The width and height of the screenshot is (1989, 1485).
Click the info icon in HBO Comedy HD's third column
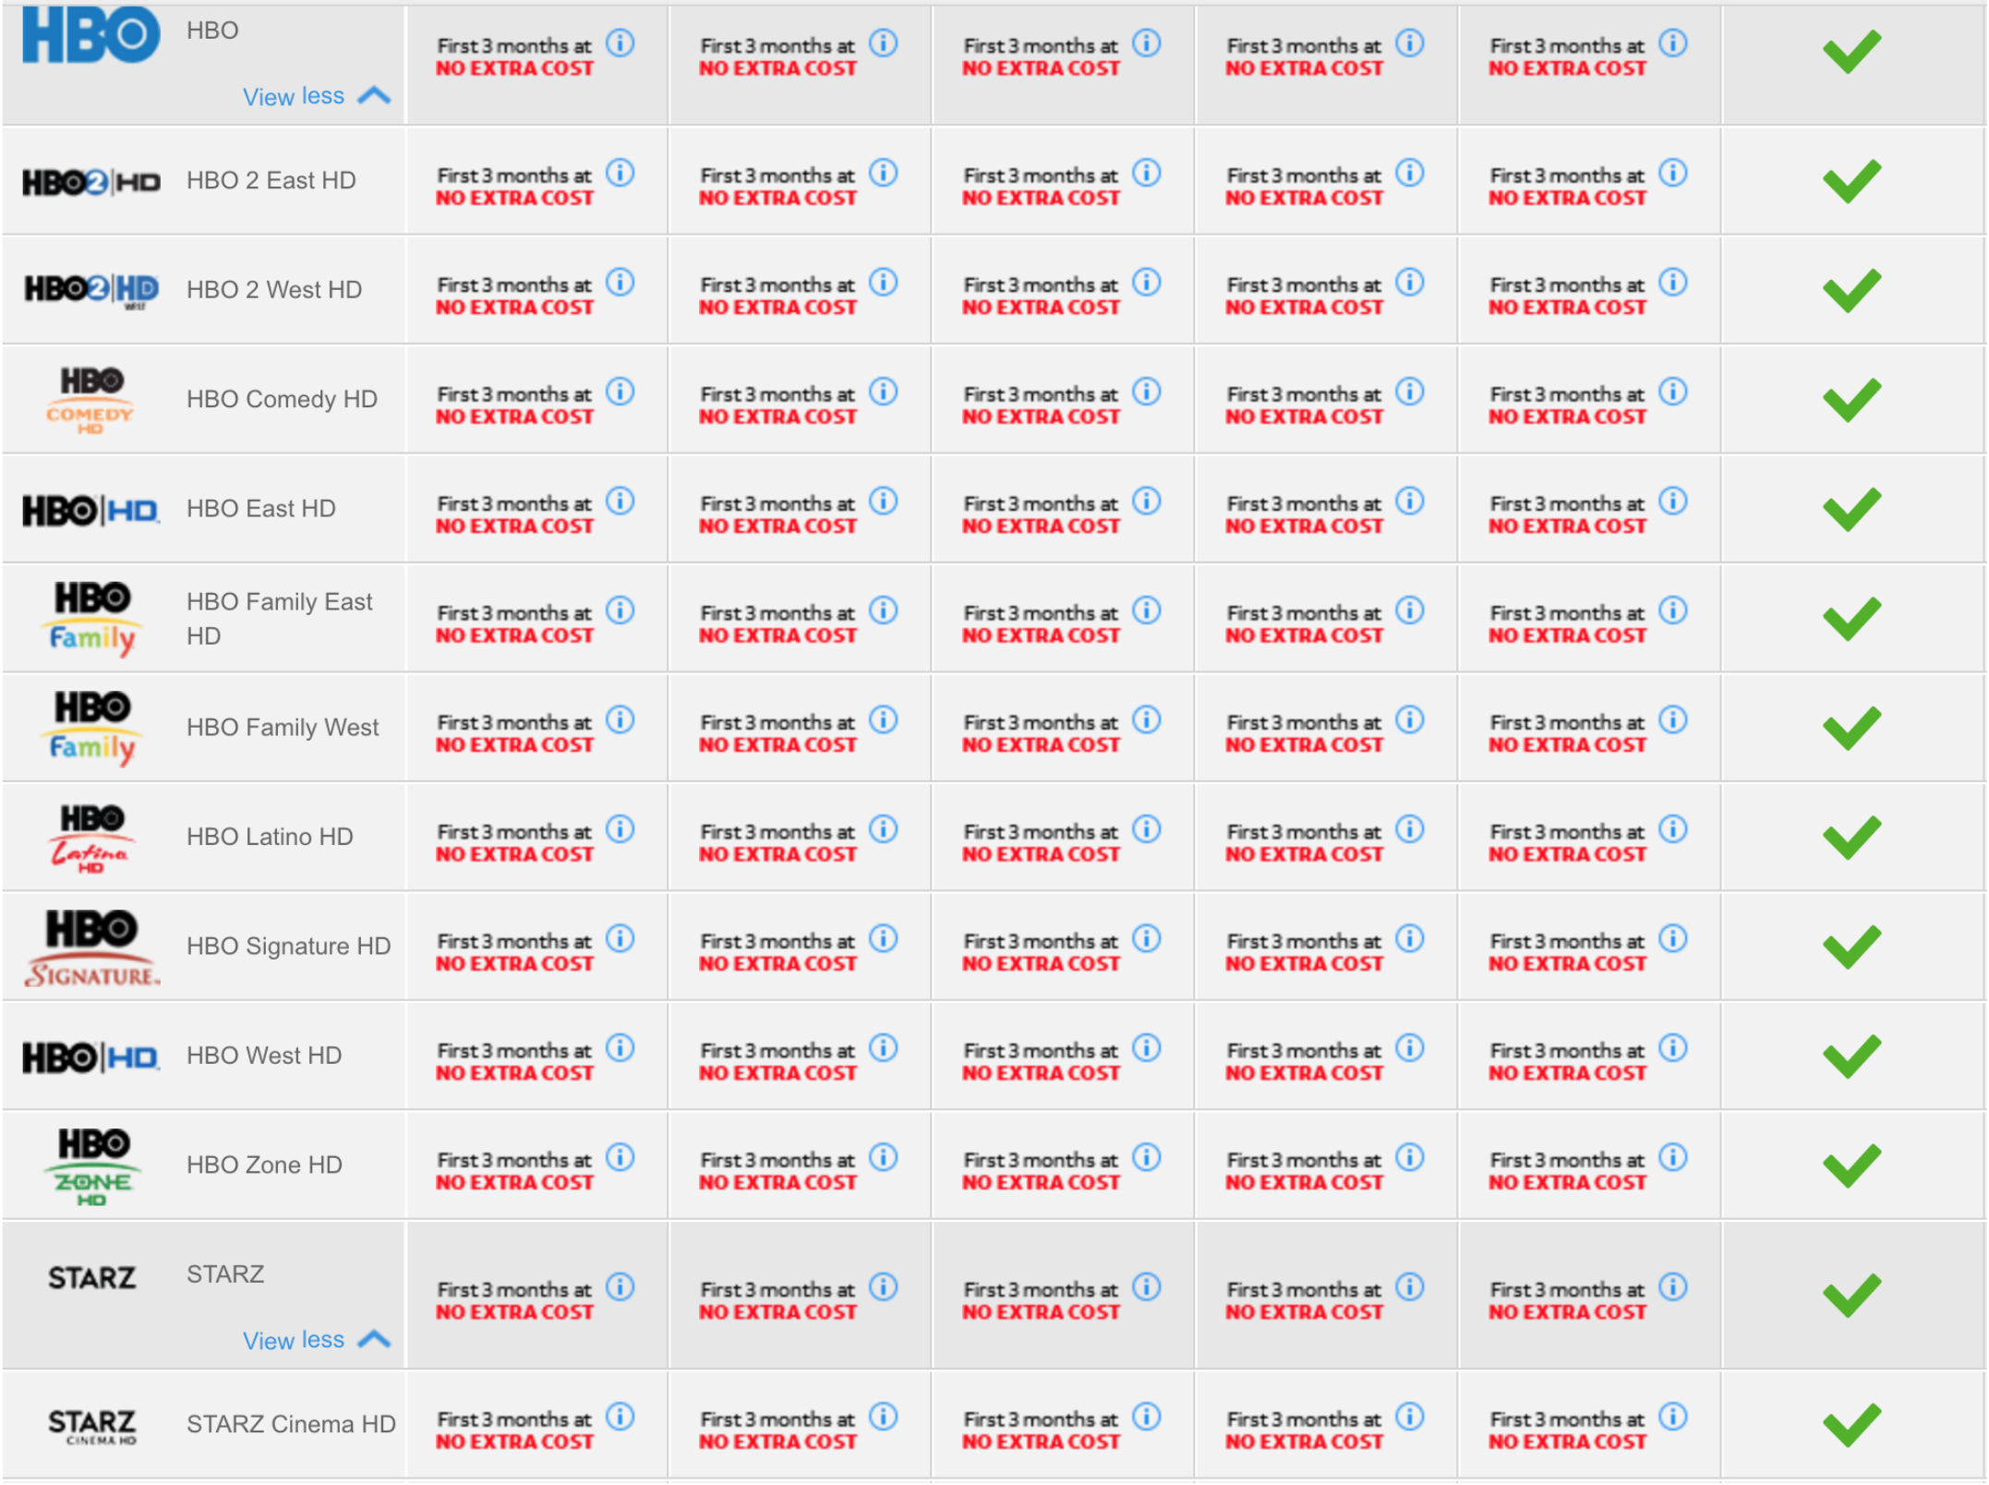pos(1146,392)
